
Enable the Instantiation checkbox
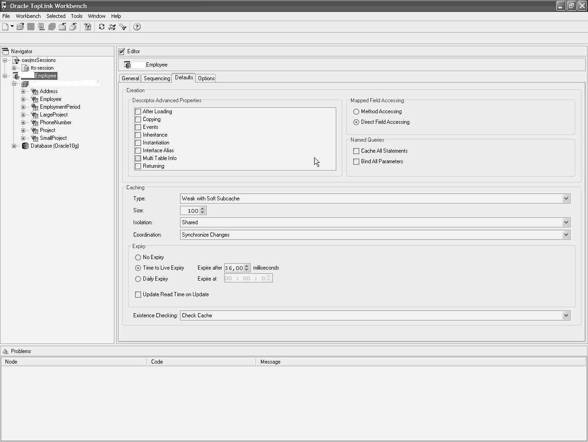(138, 143)
